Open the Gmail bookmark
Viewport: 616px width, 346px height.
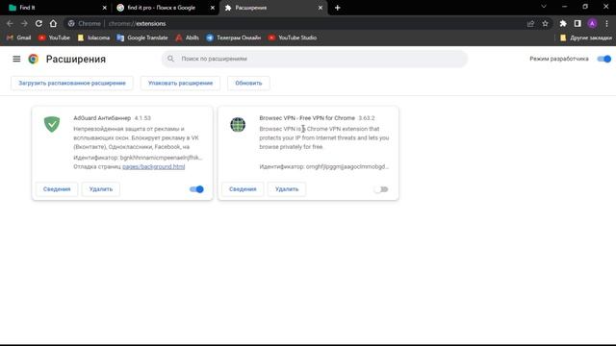(x=18, y=37)
